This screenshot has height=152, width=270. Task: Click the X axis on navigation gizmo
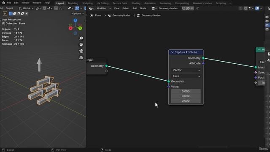click(70, 28)
